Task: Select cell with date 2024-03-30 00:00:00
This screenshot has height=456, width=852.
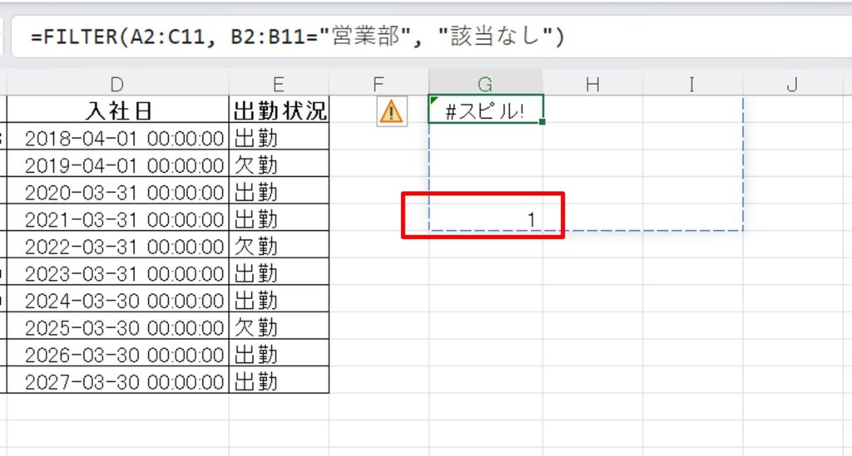Action: click(x=117, y=299)
